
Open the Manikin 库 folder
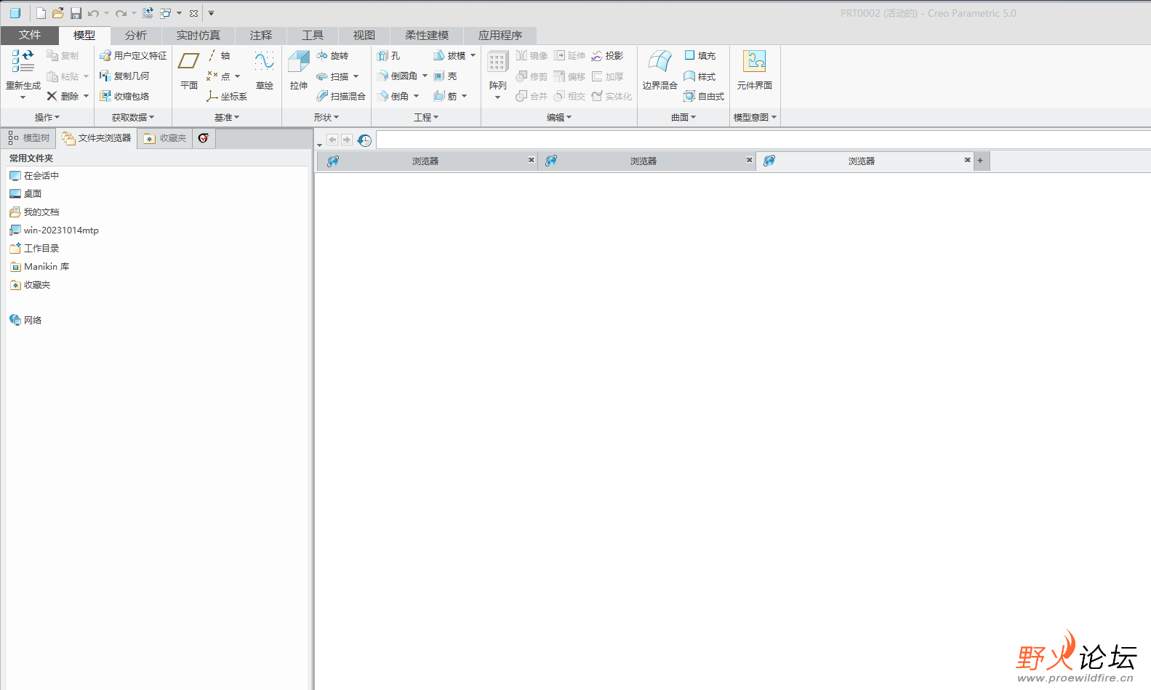coord(39,266)
